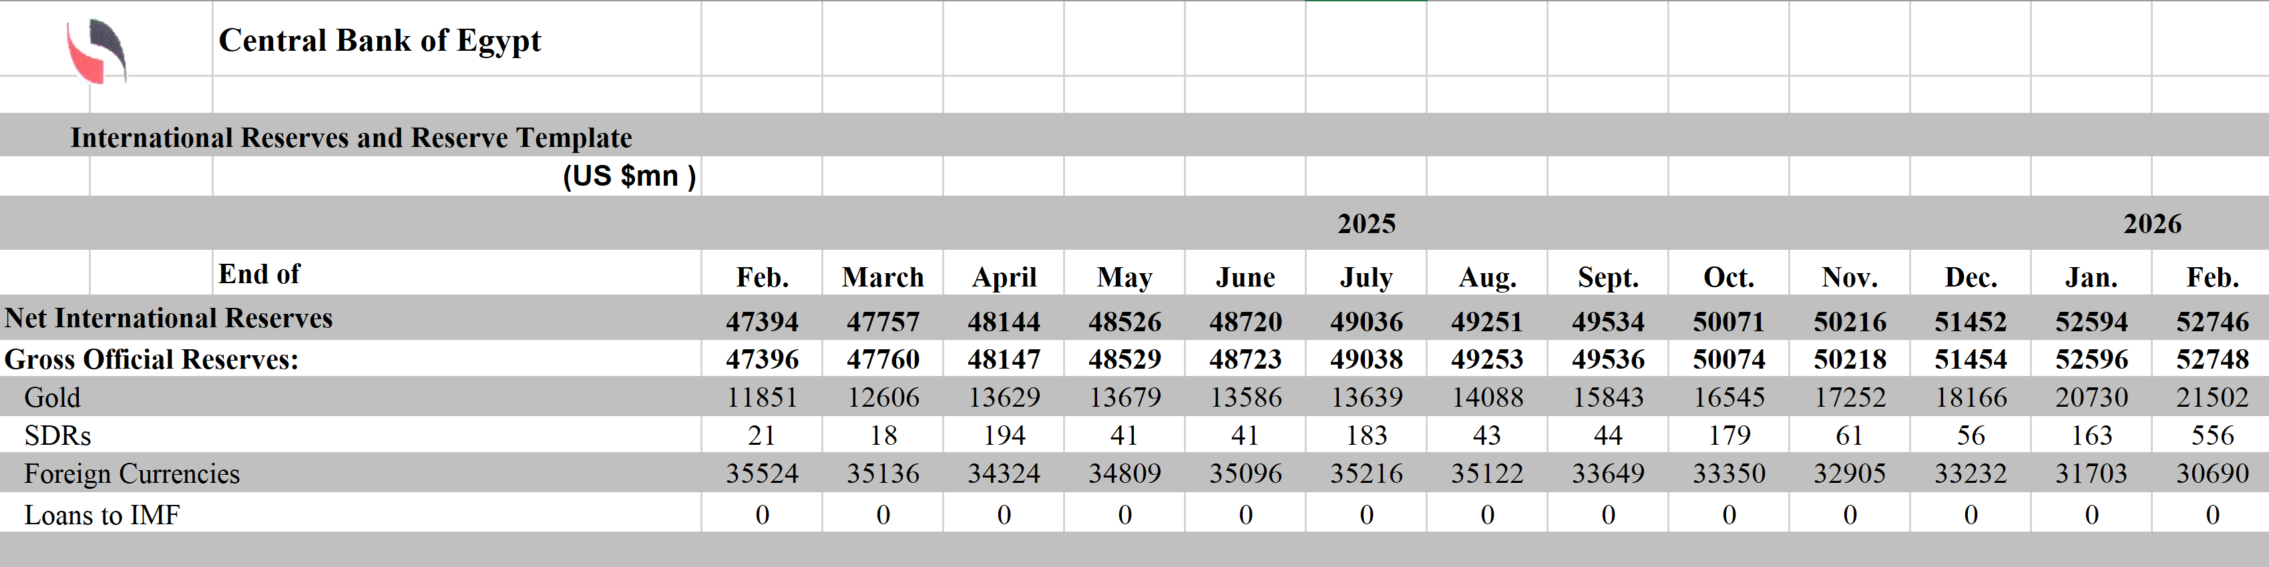Image resolution: width=2269 pixels, height=567 pixels.
Task: Select the SDRs value 194 for April
Action: coord(1003,435)
